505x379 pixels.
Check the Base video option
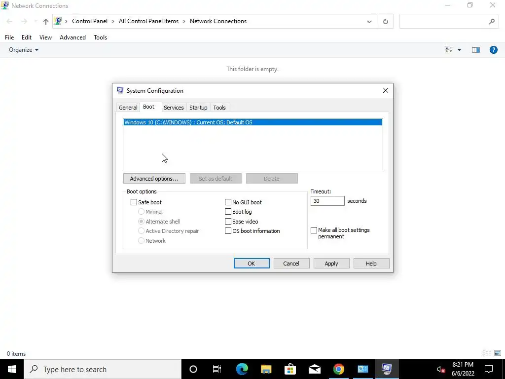[228, 222]
